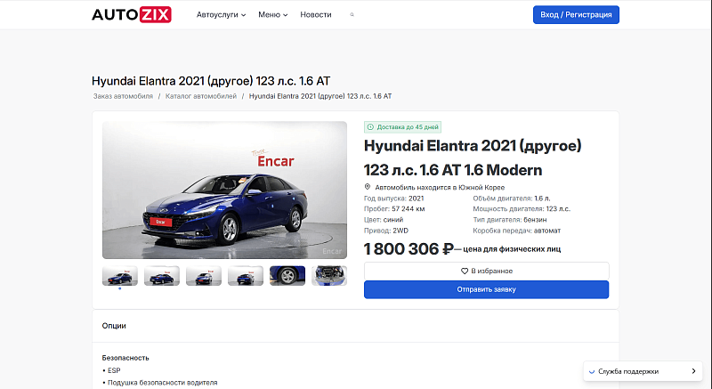712x389 pixels.
Task: Click the clock icon in delivery badge
Action: 370,127
